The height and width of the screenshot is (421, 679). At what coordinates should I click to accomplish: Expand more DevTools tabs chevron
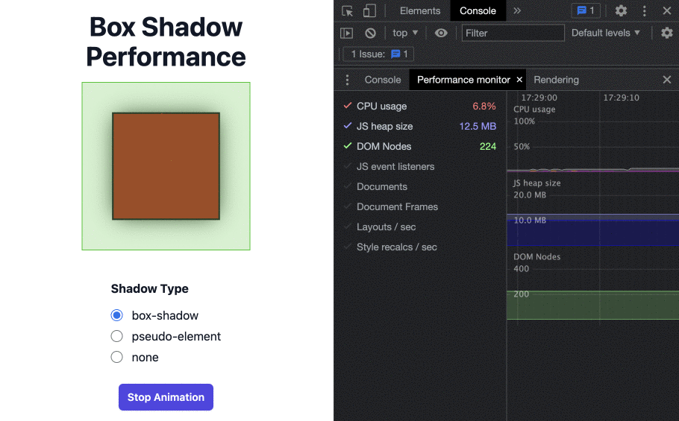pyautogui.click(x=517, y=11)
